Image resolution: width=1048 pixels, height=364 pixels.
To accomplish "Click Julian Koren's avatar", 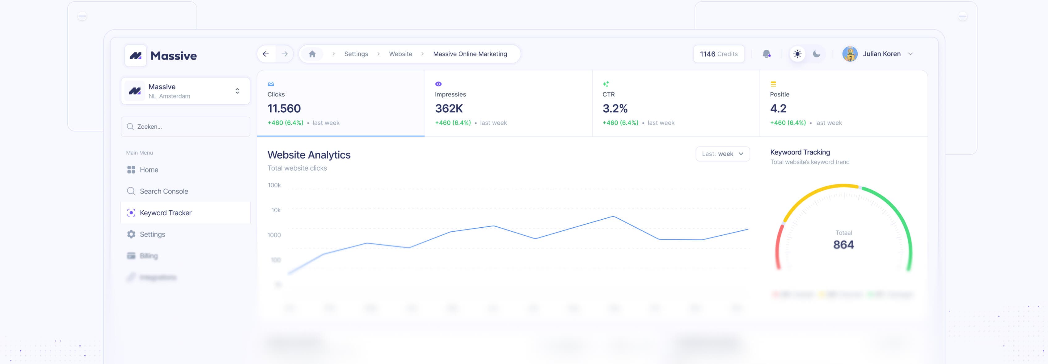I will pyautogui.click(x=850, y=54).
